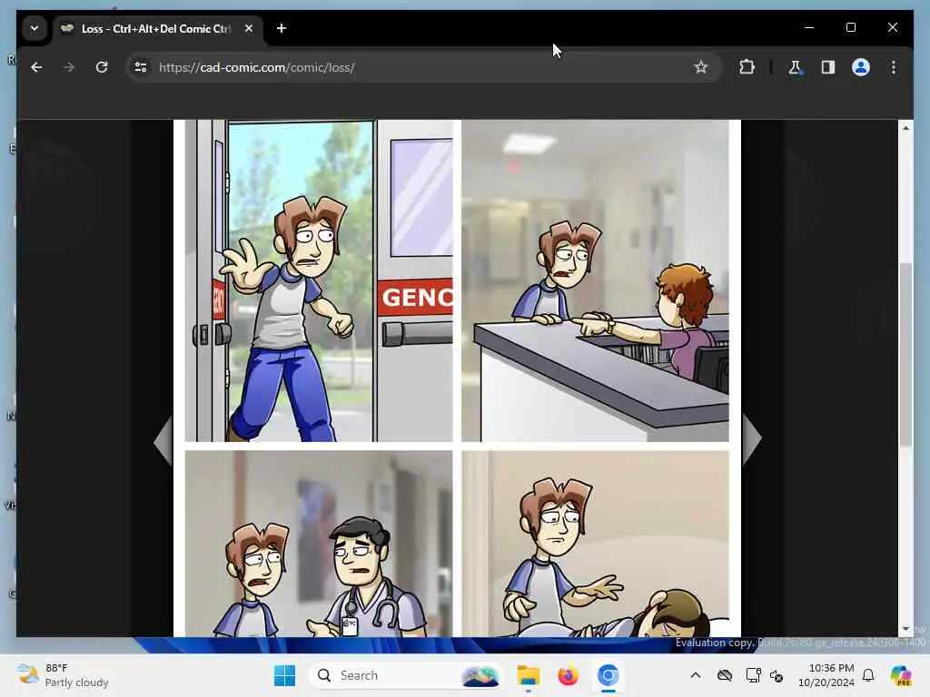Close the Loss comic tab
The image size is (930, 697).
pyautogui.click(x=249, y=28)
